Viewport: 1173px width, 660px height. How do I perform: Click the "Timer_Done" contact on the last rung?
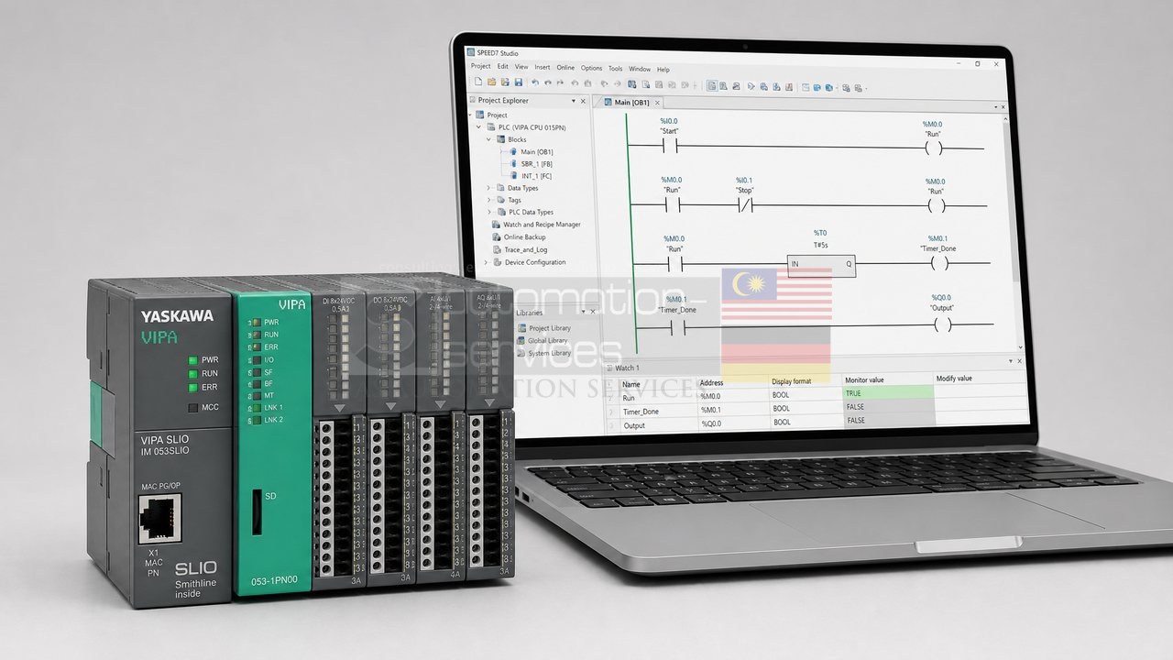tap(679, 327)
